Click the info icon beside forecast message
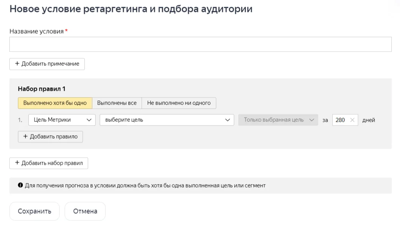This screenshot has width=400, height=226. [x=21, y=185]
